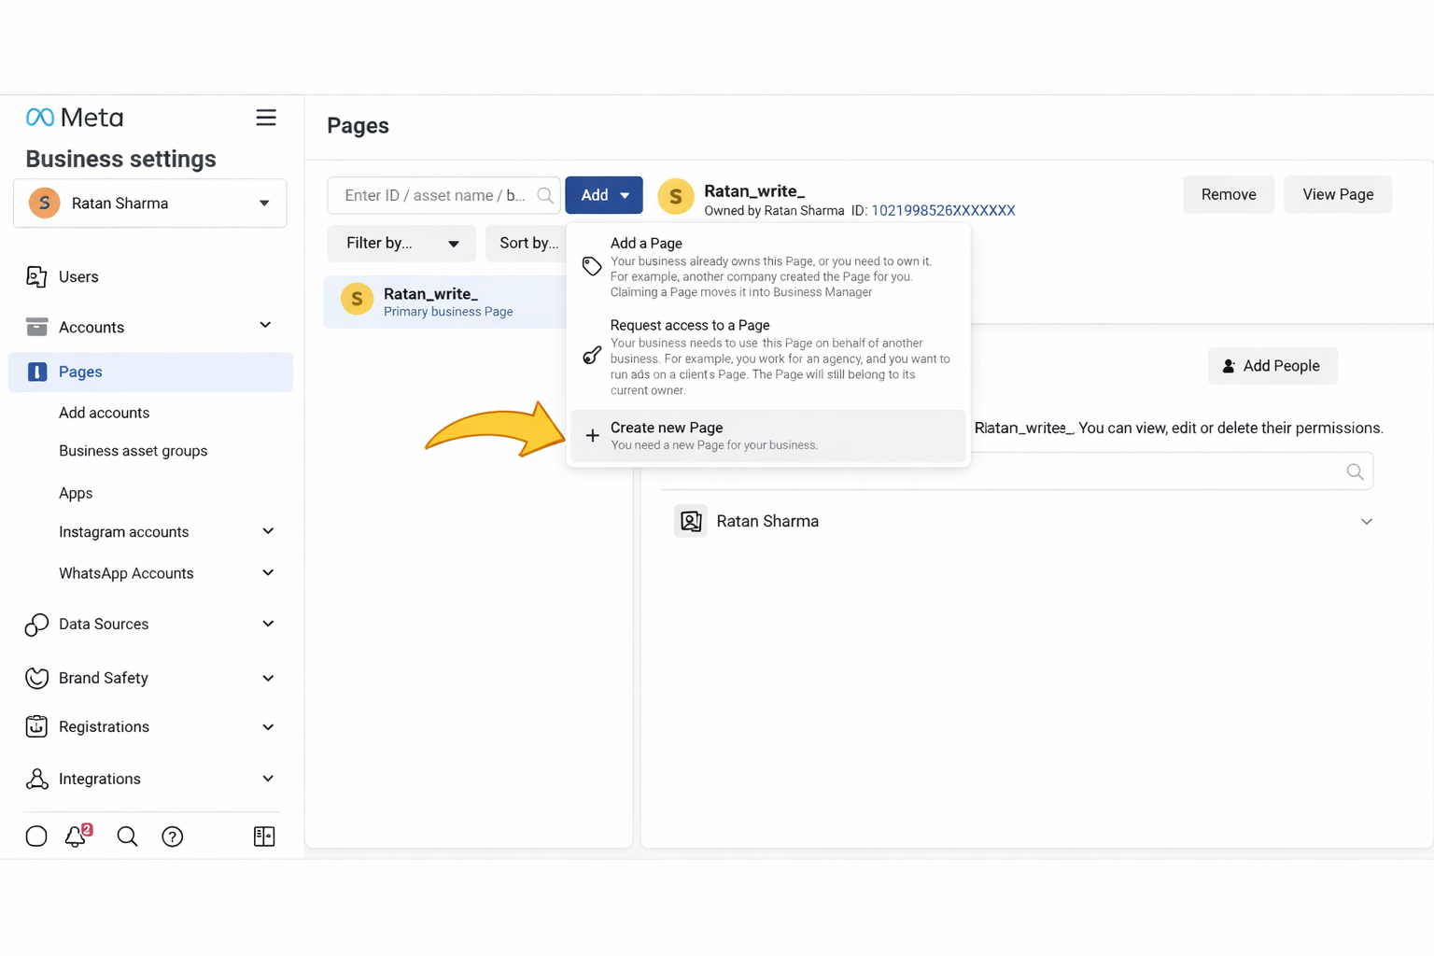Select Request access to a Page option
1434x956 pixels.
tap(768, 357)
